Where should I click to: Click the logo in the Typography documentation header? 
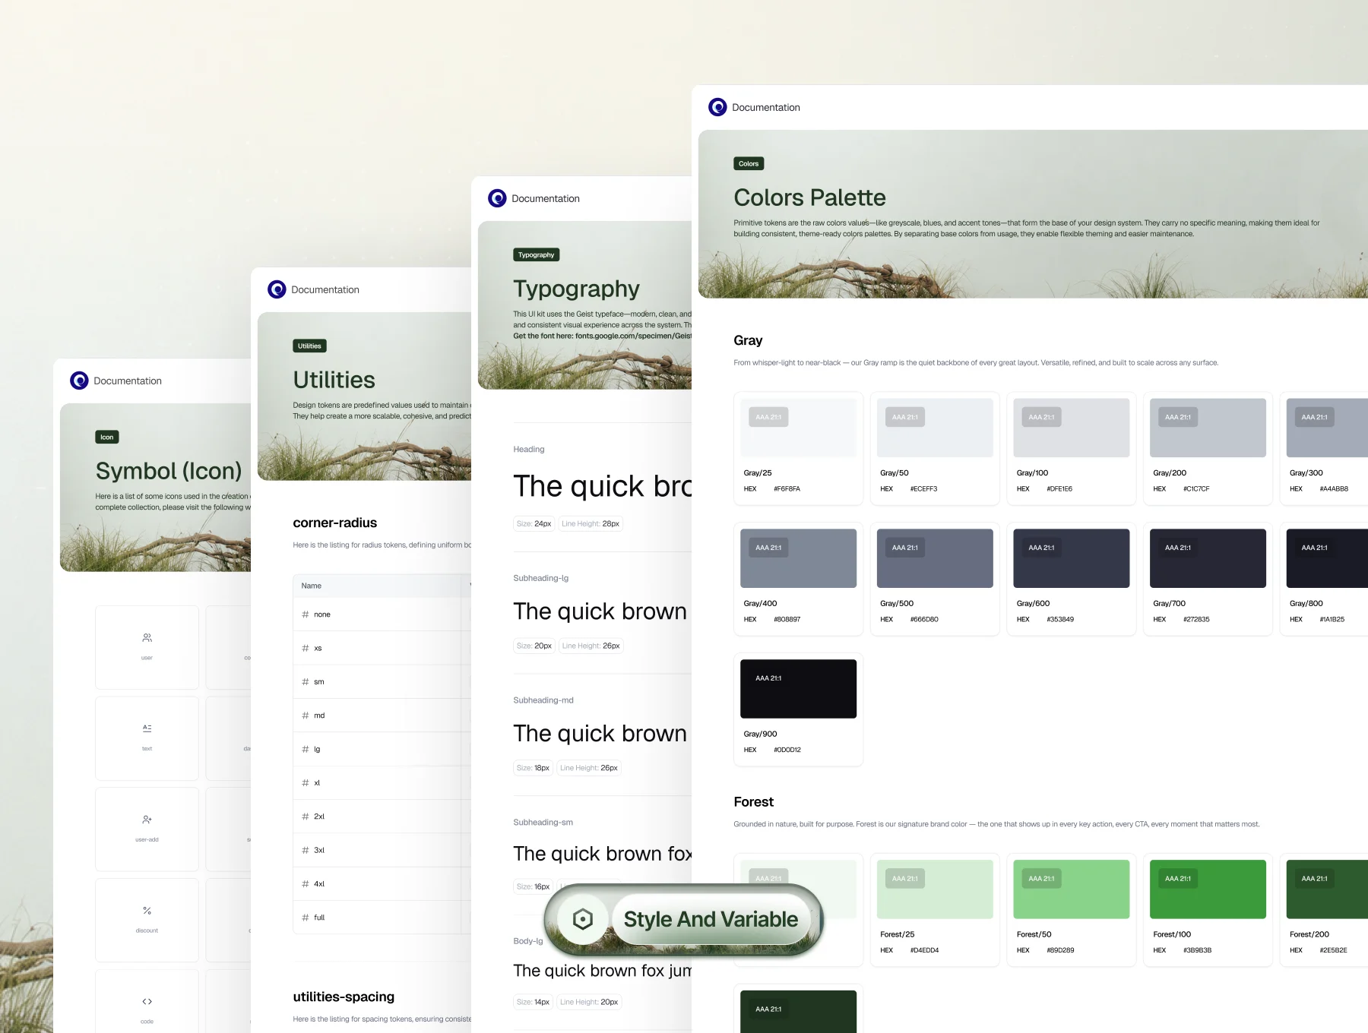pos(497,198)
